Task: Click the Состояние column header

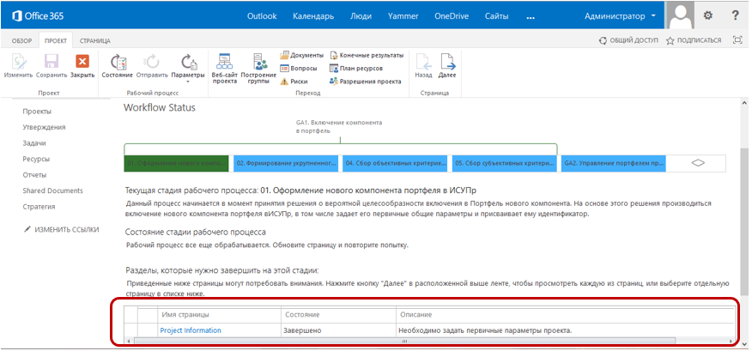Action: (302, 315)
